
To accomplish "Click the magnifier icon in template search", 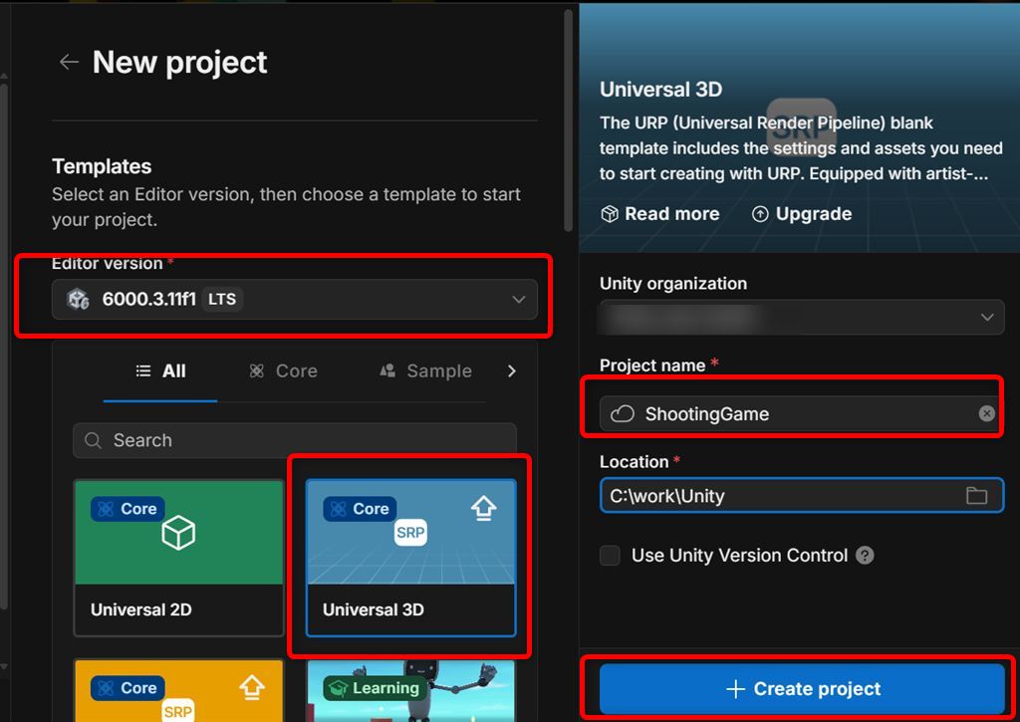I will pos(93,440).
